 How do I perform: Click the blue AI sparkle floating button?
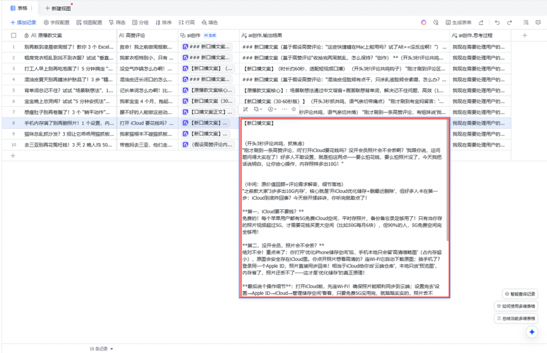(x=532, y=332)
